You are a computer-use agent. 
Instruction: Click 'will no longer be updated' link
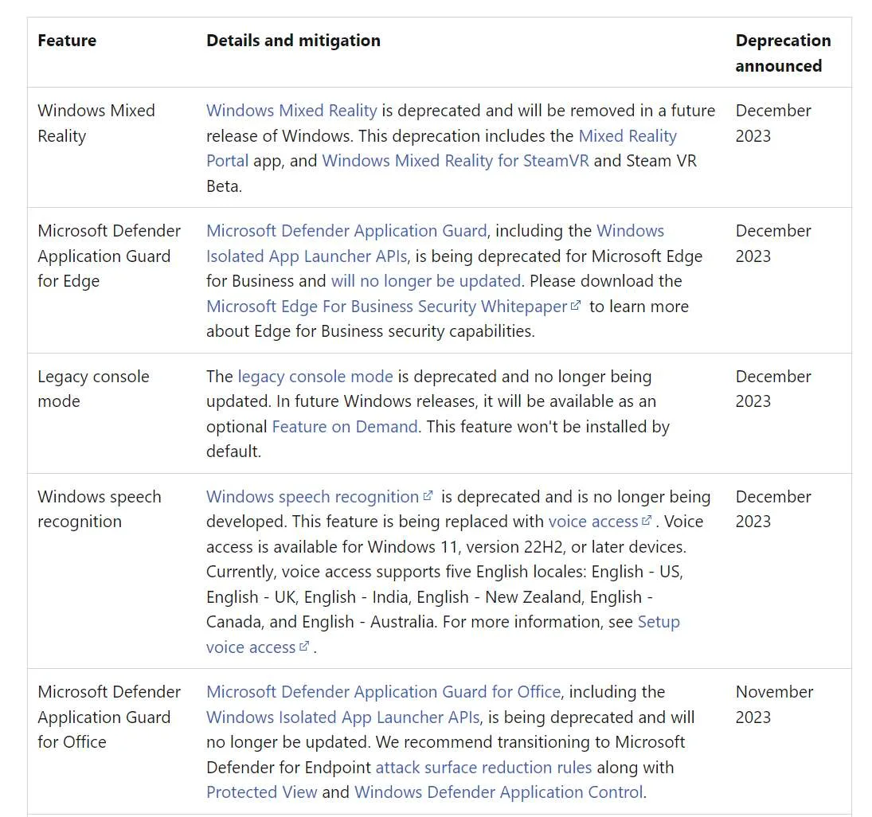pos(426,281)
